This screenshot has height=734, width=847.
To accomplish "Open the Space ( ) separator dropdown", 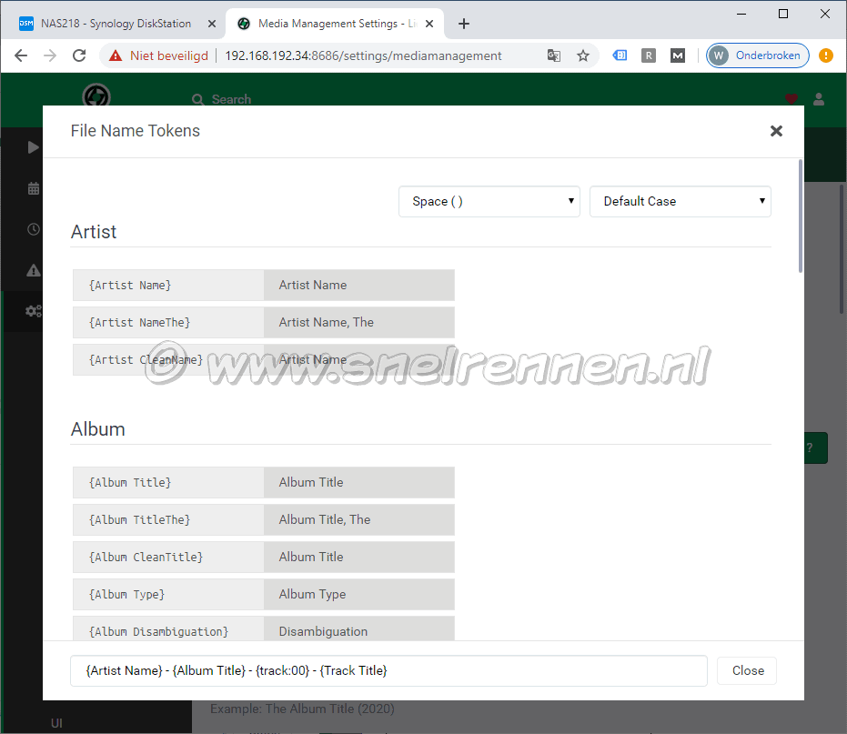I will (x=489, y=201).
